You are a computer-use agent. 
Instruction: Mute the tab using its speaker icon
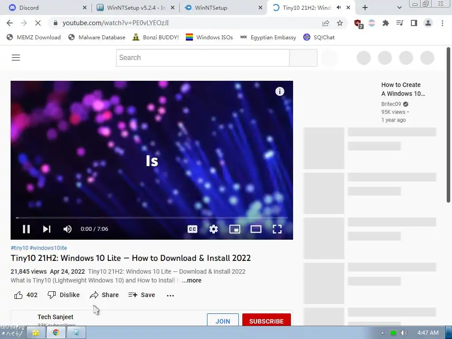point(339,8)
